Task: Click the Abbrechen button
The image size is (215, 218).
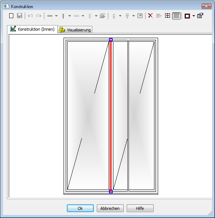Action: [x=110, y=208]
